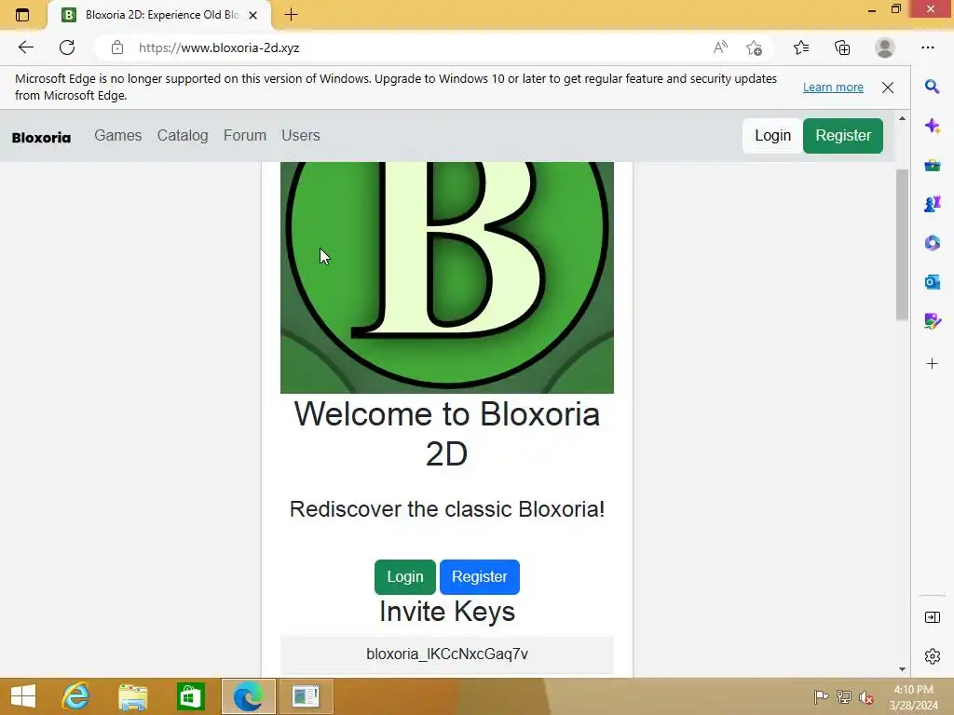Screen dimensions: 954x715
Task: Open Settings and more ellipsis menu
Action: click(927, 47)
